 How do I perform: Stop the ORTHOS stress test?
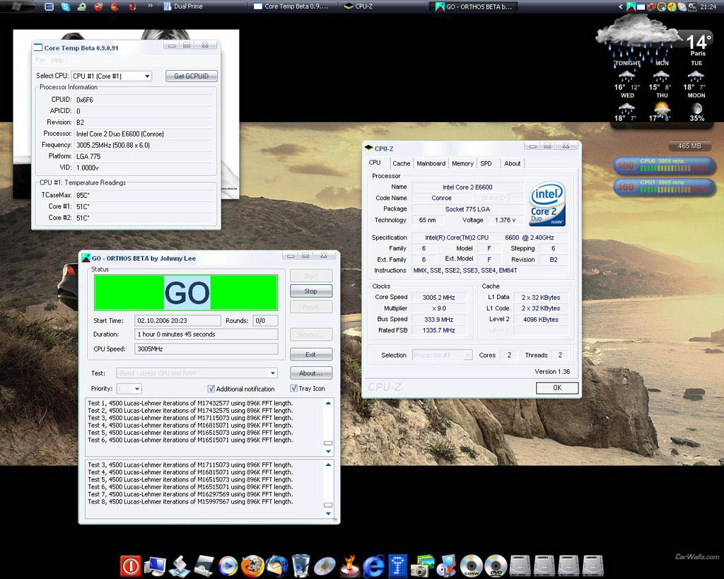click(x=311, y=291)
